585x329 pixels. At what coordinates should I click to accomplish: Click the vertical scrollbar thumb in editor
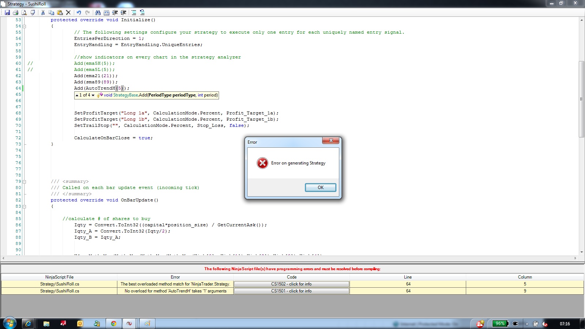point(581,99)
